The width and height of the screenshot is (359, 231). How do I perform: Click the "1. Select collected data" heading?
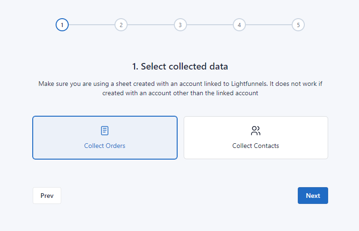180,66
